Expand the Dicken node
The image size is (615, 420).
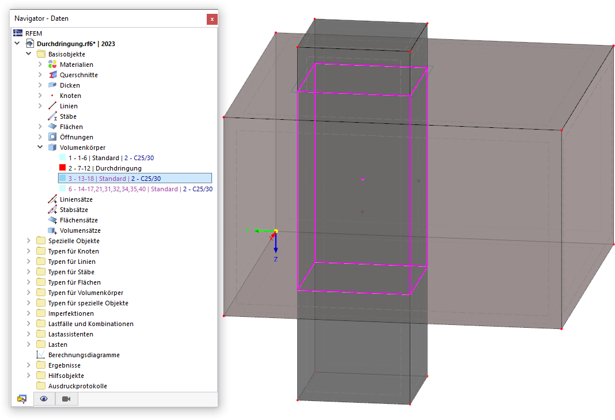pos(40,85)
